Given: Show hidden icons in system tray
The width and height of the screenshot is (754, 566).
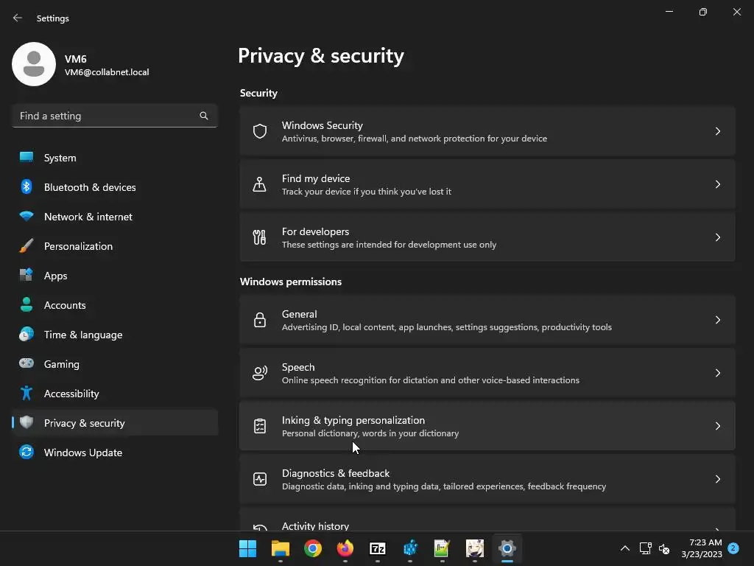Looking at the screenshot, I should [625, 548].
